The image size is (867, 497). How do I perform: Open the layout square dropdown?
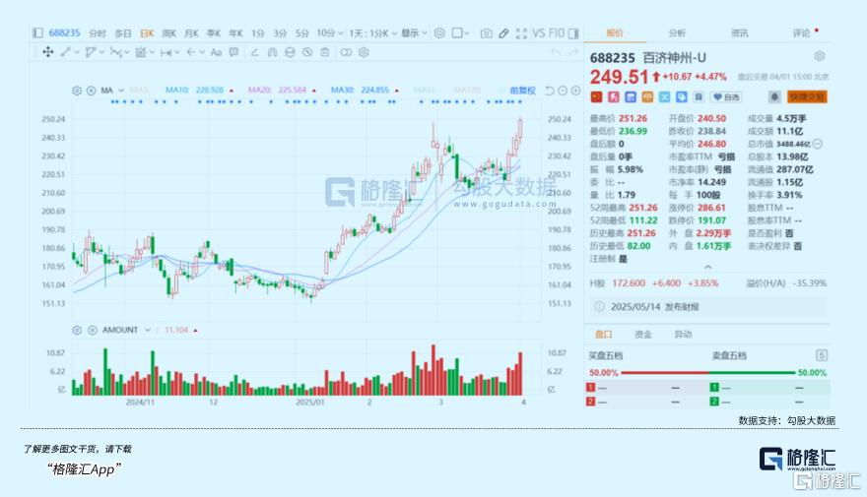(461, 33)
